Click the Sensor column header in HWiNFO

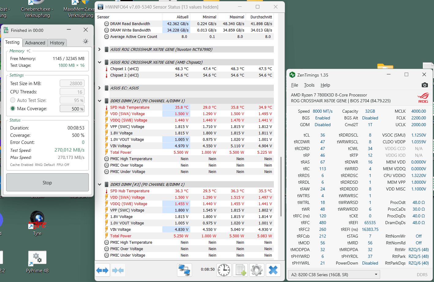tap(129, 17)
